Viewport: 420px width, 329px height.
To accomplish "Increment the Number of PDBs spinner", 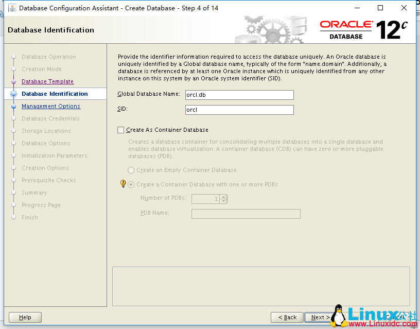I will click(x=223, y=196).
